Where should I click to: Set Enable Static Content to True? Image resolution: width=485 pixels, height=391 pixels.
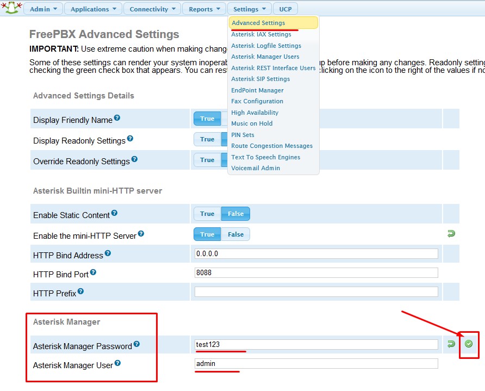click(x=207, y=214)
